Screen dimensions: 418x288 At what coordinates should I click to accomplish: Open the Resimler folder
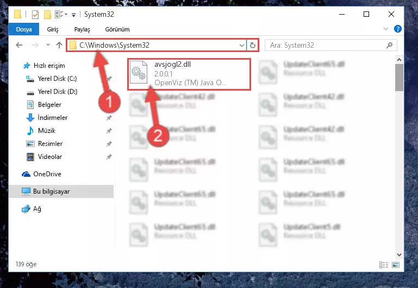pyautogui.click(x=50, y=144)
